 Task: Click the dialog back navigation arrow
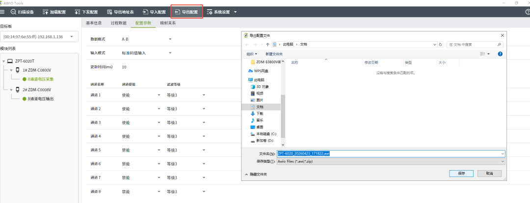pos(247,44)
